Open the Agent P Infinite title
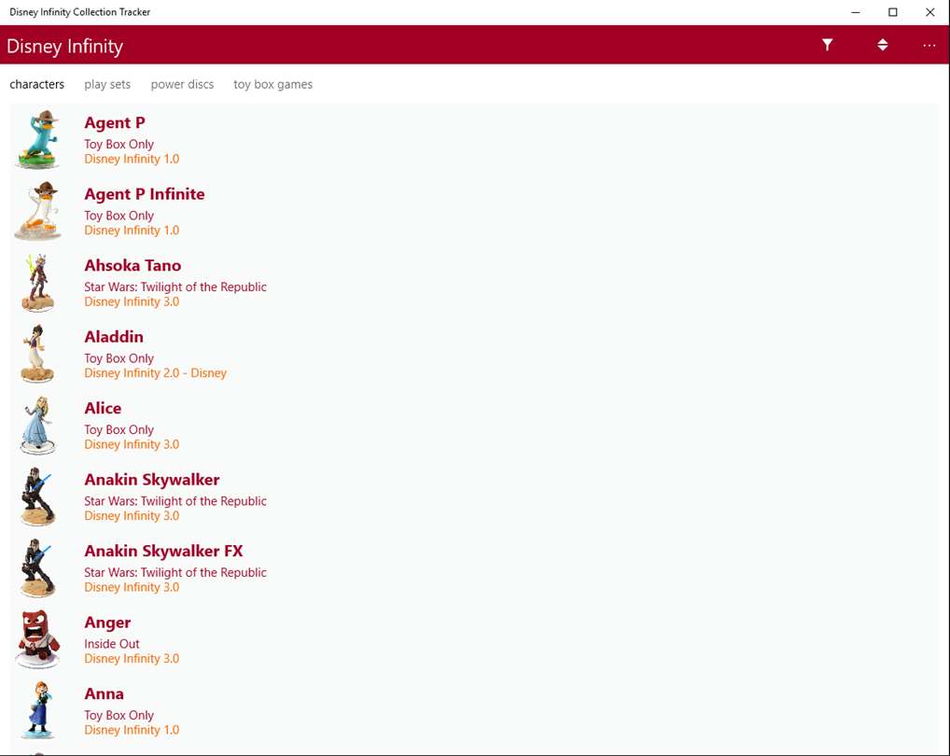This screenshot has width=950, height=756. (x=145, y=194)
